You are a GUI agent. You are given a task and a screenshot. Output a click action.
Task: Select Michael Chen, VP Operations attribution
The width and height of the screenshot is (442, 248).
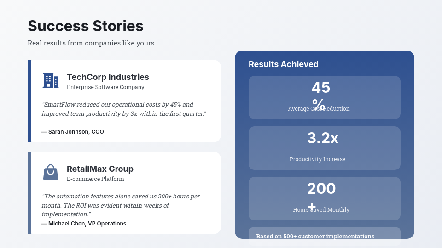pos(84,224)
